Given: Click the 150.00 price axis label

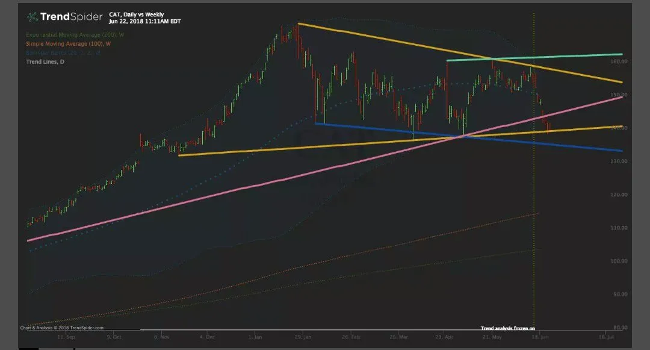Looking at the screenshot, I should pos(619,95).
